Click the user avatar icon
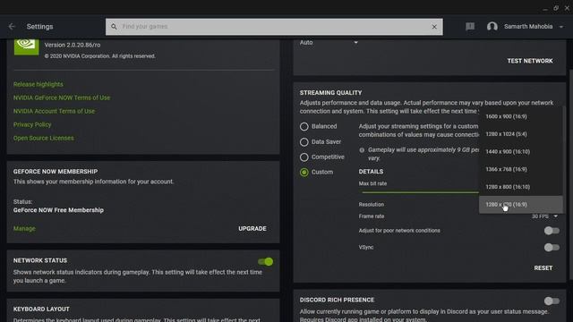This screenshot has height=322, width=573. click(x=492, y=27)
